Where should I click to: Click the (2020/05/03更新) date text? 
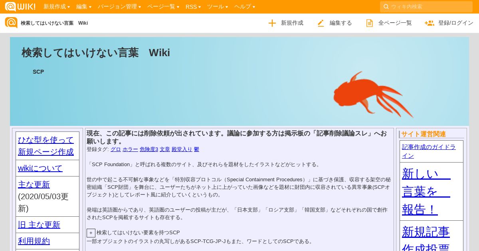43,202
